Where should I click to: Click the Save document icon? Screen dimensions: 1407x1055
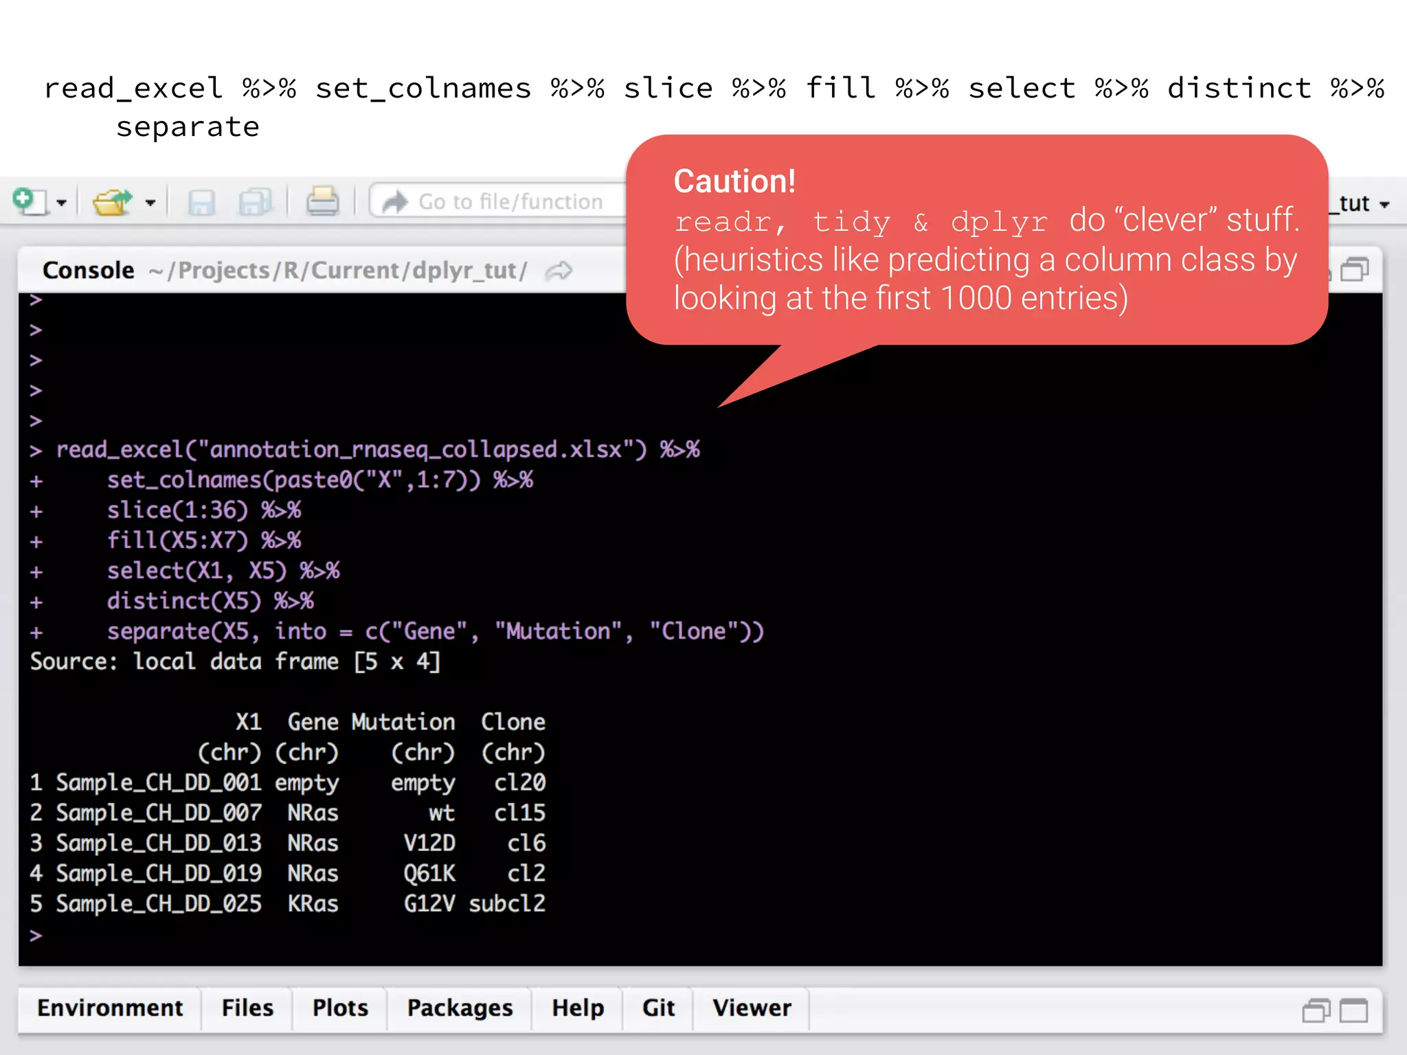click(201, 203)
